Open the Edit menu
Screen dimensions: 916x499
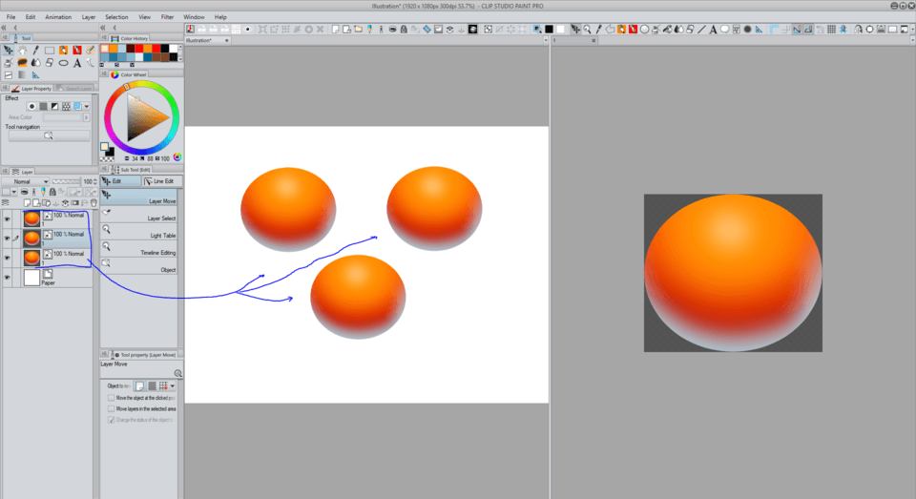click(x=31, y=17)
